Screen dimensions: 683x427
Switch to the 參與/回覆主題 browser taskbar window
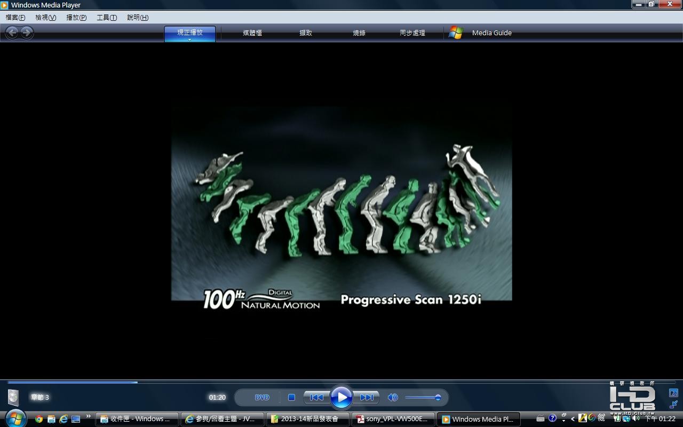tap(222, 419)
